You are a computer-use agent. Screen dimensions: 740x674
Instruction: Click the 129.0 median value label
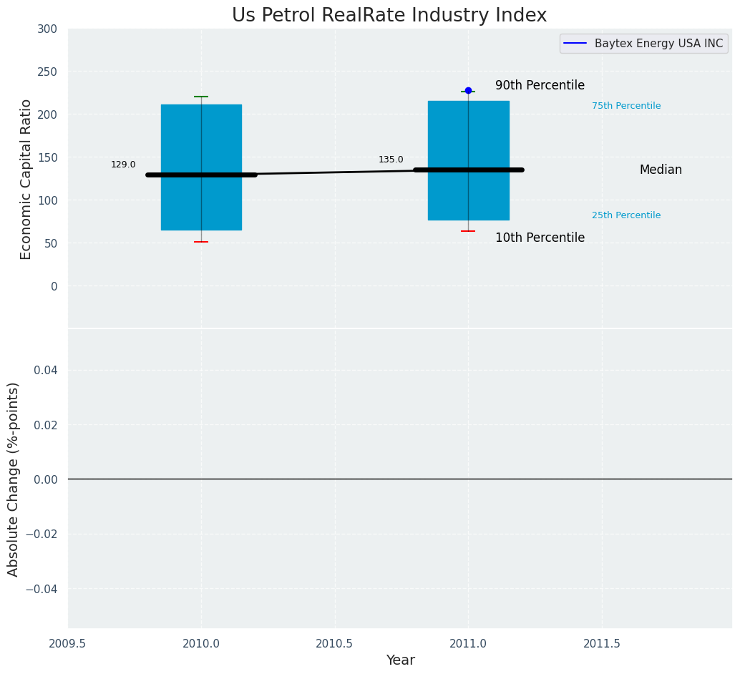[123, 165]
